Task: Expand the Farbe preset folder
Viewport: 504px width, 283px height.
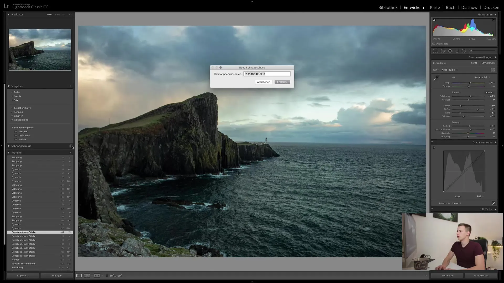Action: click(12, 92)
